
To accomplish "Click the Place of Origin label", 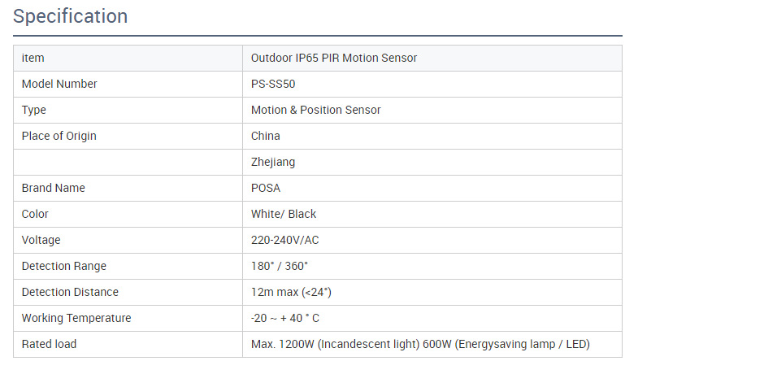I will tap(59, 136).
